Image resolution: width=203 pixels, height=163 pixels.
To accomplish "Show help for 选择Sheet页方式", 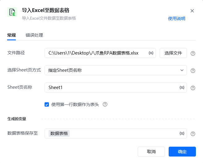I will pos(193,71).
